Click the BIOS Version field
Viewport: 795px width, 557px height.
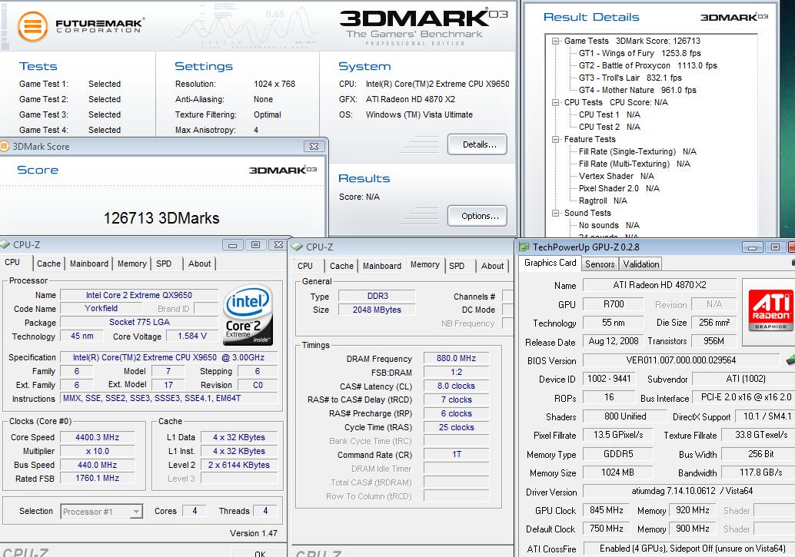pos(680,360)
